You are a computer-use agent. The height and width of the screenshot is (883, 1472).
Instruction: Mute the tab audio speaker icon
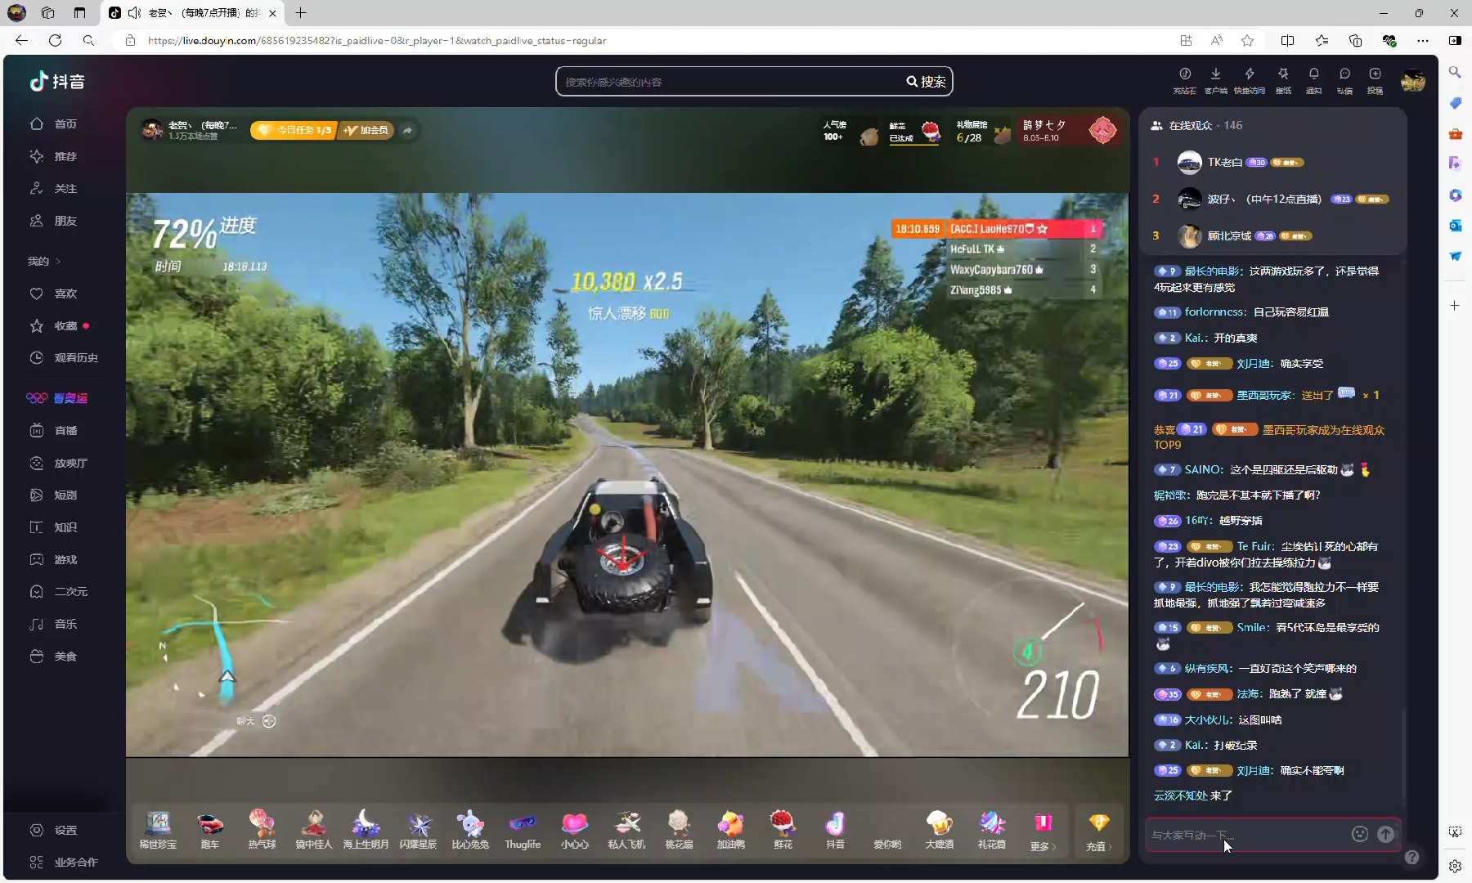(134, 12)
